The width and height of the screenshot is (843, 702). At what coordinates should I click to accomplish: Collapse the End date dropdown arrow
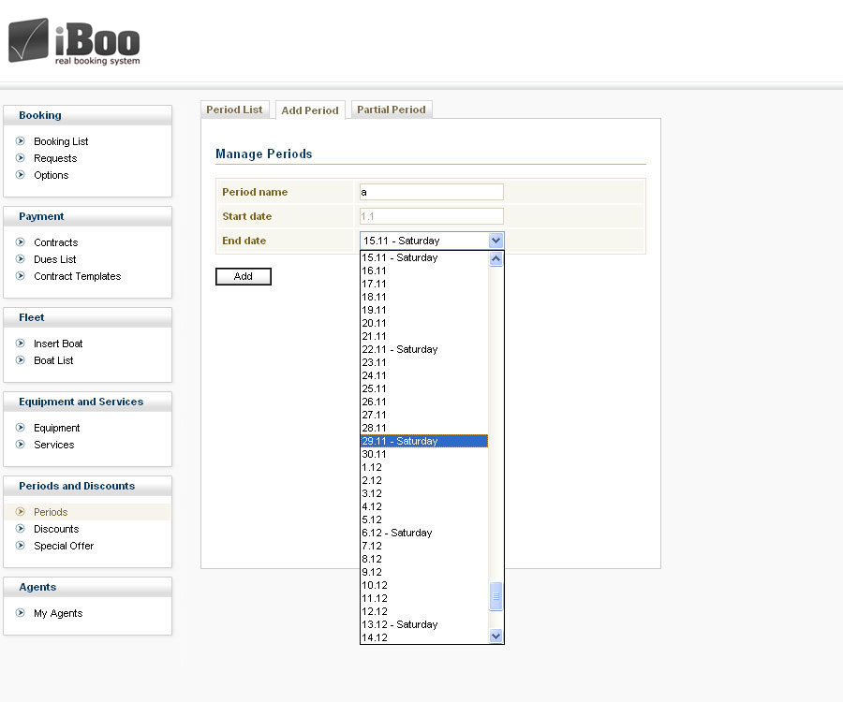coord(495,241)
